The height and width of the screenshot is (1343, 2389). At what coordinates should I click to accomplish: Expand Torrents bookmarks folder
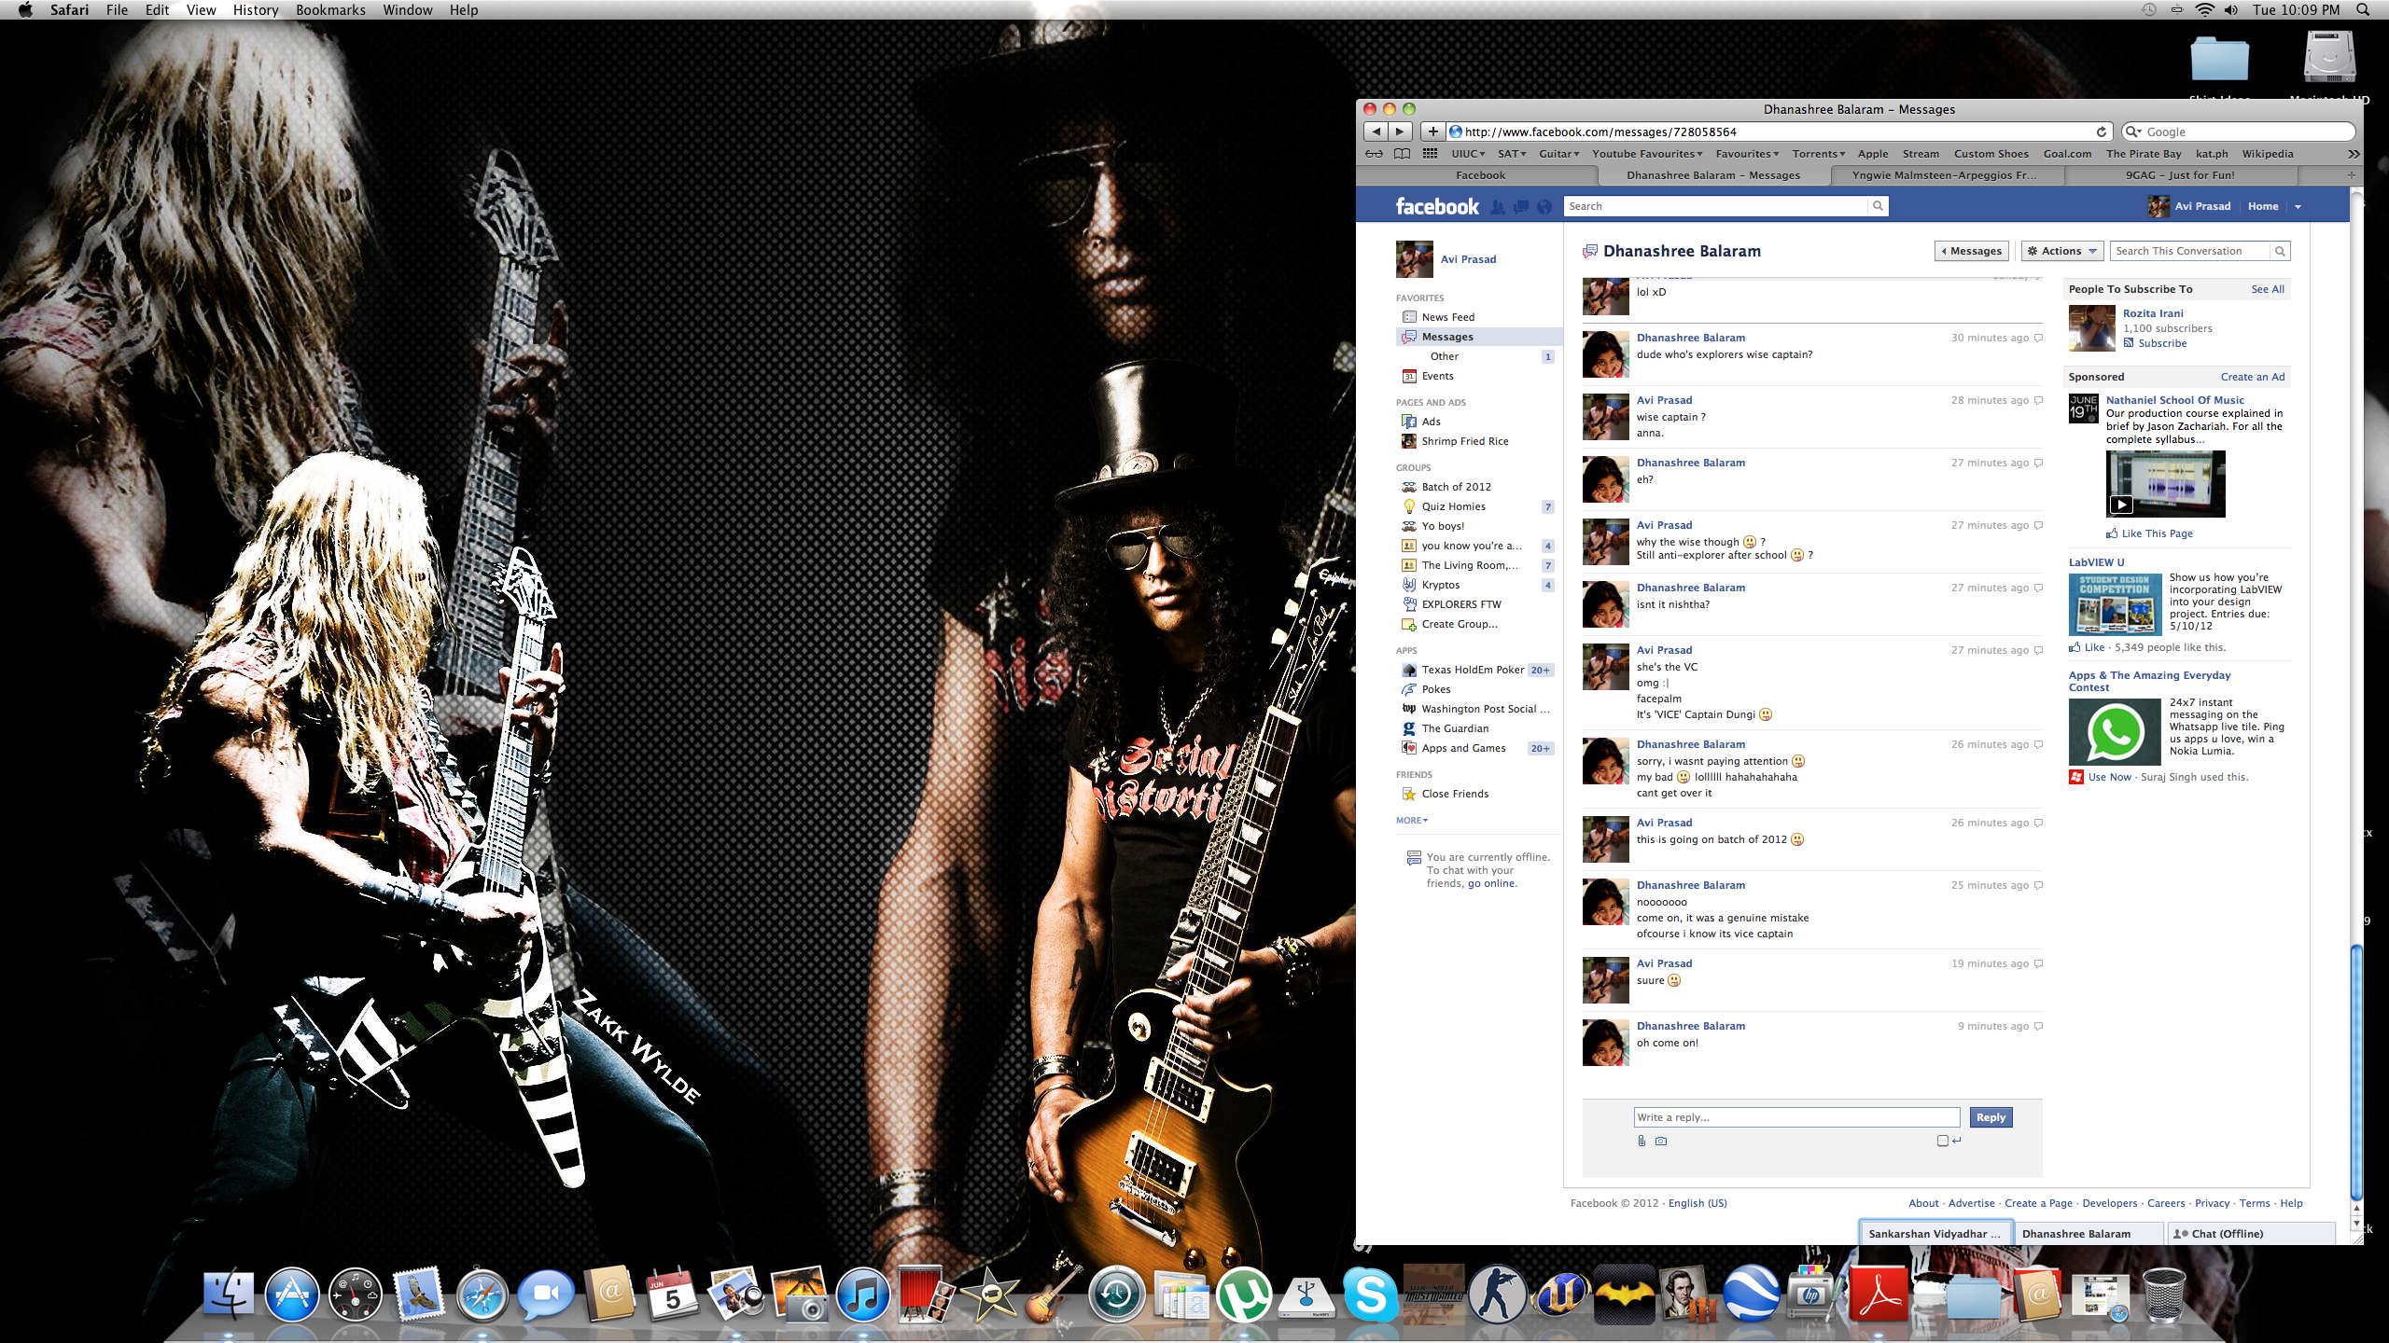click(1819, 154)
